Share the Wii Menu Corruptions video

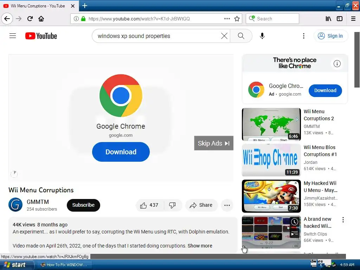(201, 205)
